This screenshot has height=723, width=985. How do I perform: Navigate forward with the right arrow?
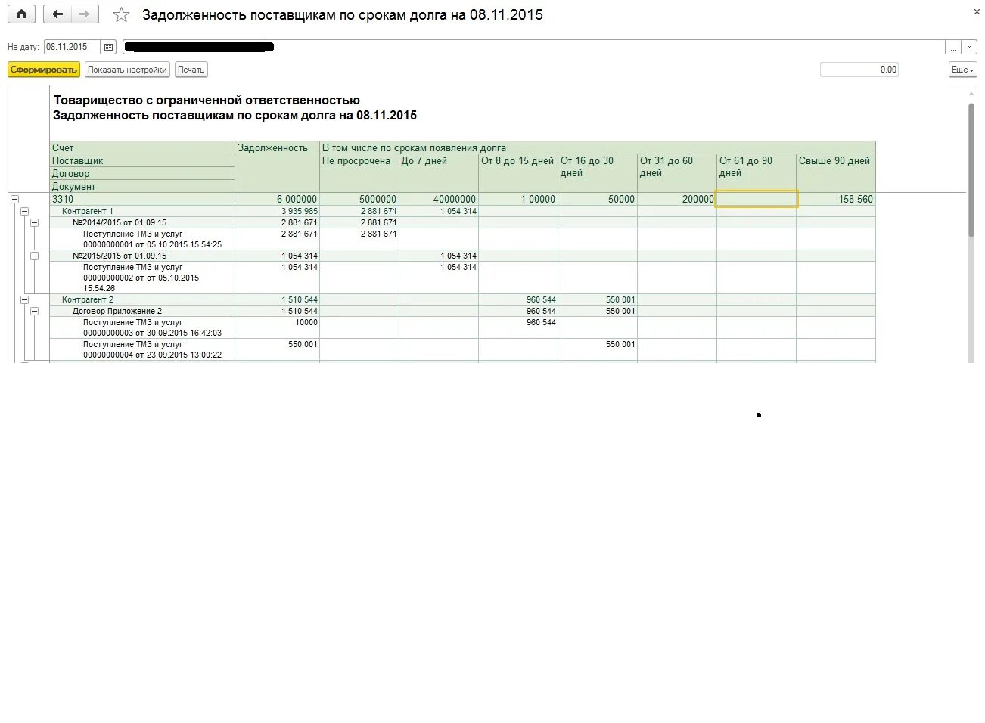(84, 14)
